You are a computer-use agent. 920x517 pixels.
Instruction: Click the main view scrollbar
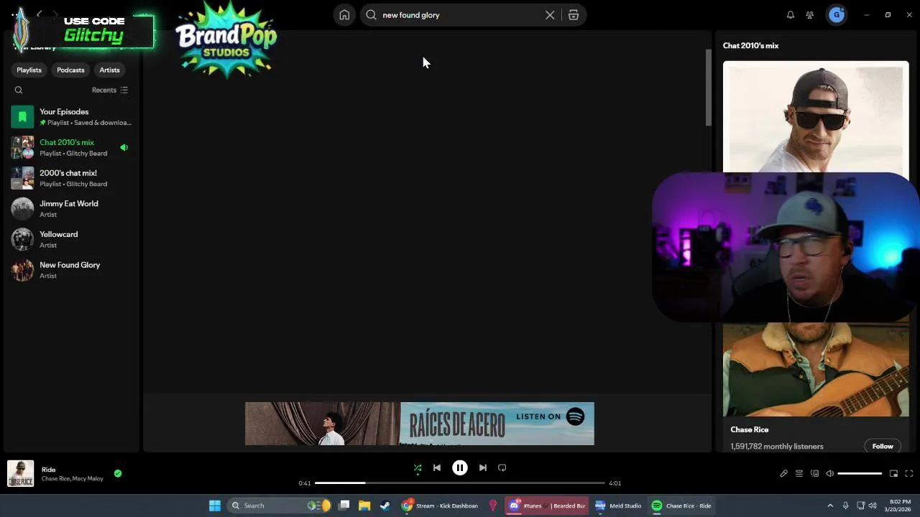[708, 88]
